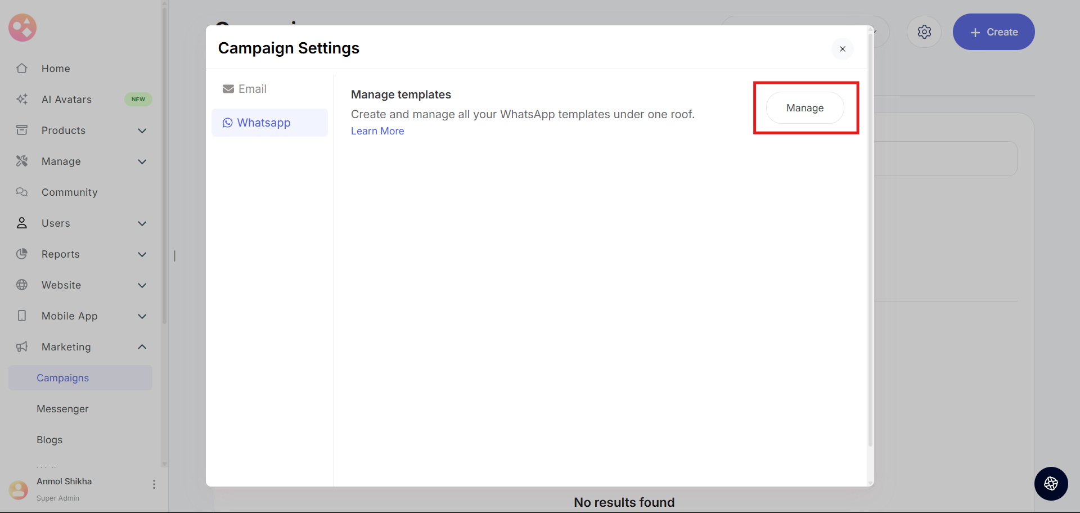Open settings gear icon near Create
This screenshot has width=1080, height=513.
pyautogui.click(x=924, y=32)
